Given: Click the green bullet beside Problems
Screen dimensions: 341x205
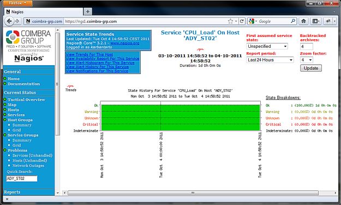Looking at the screenshot, I should 5,150.
